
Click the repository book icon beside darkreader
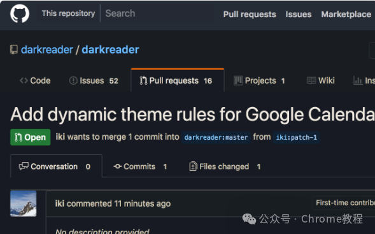(x=14, y=50)
